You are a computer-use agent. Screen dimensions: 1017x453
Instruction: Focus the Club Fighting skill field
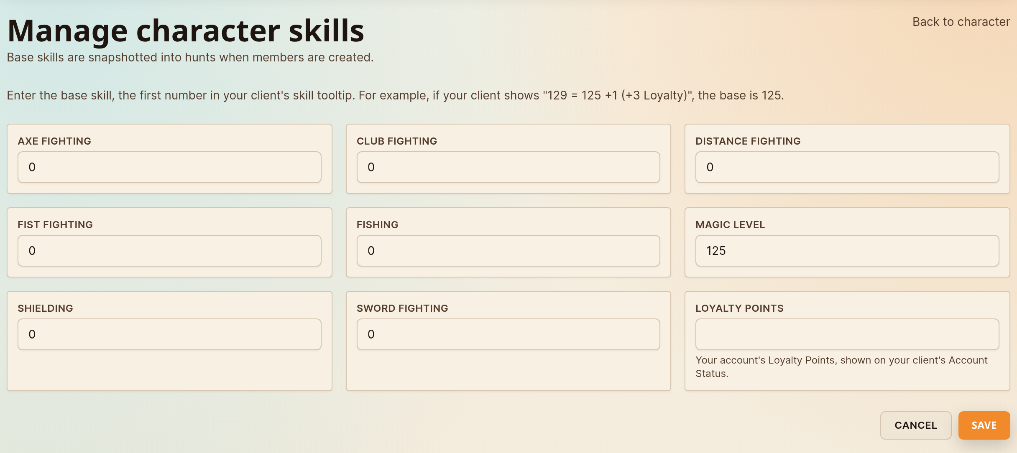pyautogui.click(x=508, y=167)
